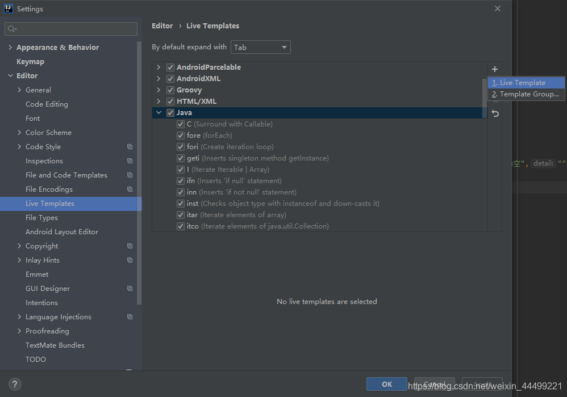The image size is (567, 397).
Task: Toggle the Groovy group checkbox
Action: tap(170, 90)
